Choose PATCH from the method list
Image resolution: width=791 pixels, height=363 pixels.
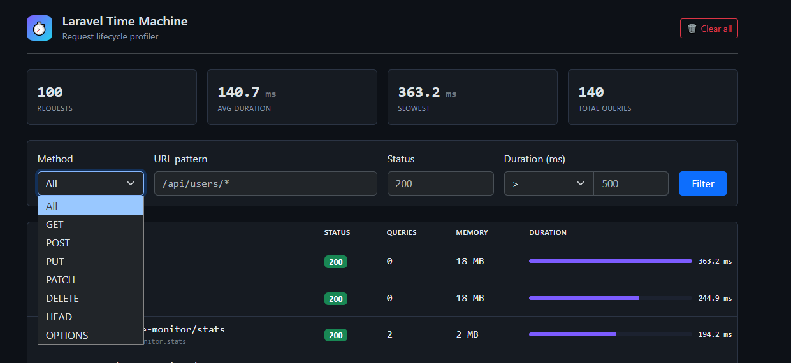click(x=91, y=280)
